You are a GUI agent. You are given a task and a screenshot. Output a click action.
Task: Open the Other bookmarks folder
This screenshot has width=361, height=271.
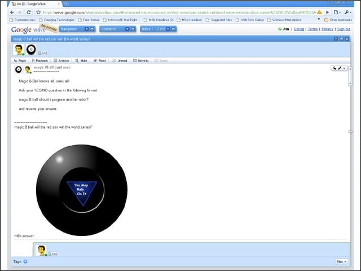pos(338,20)
